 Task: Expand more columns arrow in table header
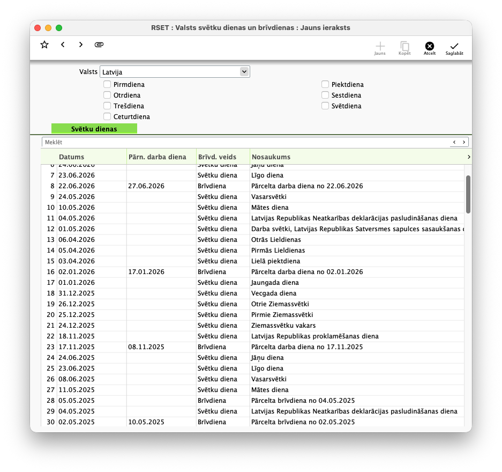tap(469, 157)
